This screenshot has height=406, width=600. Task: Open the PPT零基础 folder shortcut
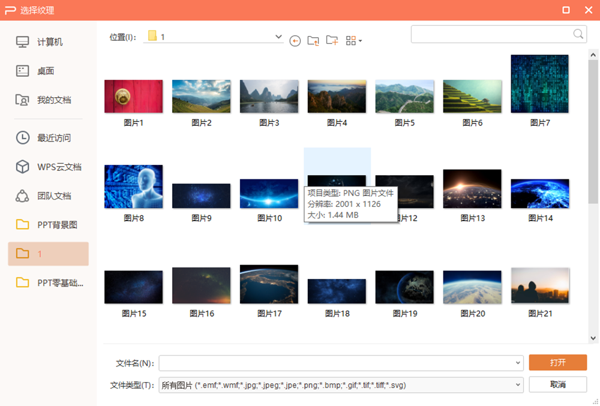click(48, 282)
